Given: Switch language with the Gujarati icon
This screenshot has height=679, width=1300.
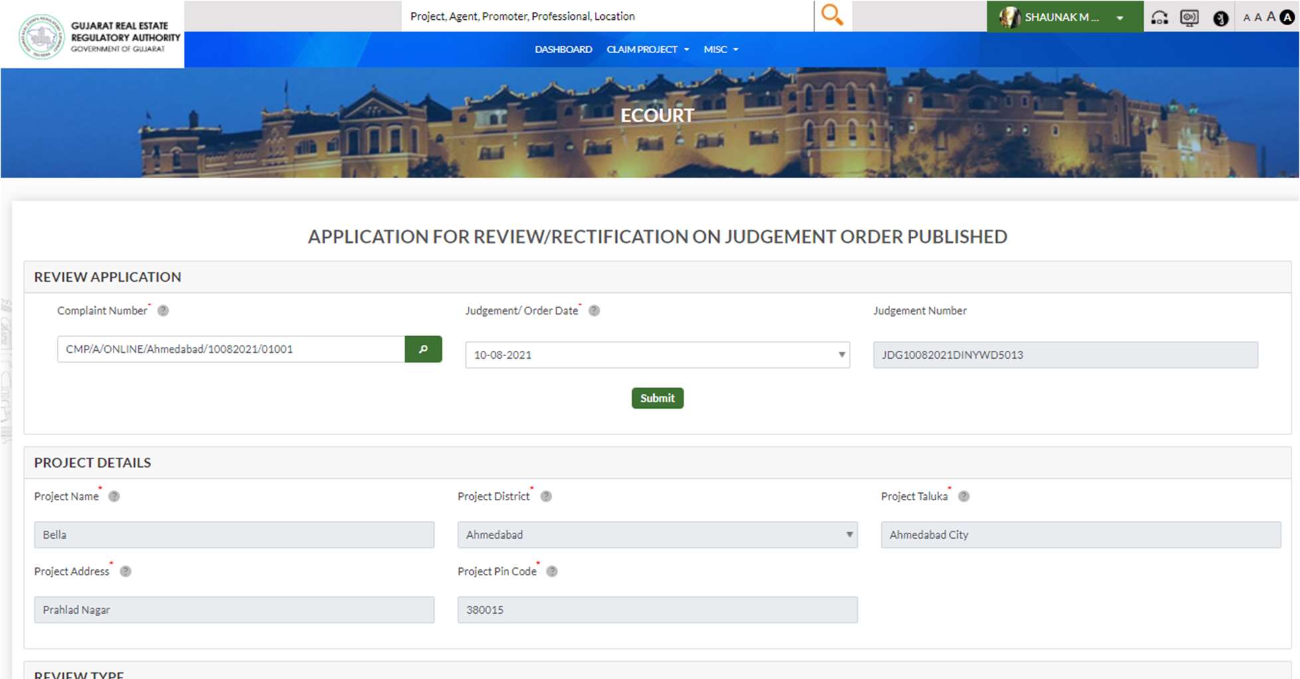Looking at the screenshot, I should (1220, 18).
